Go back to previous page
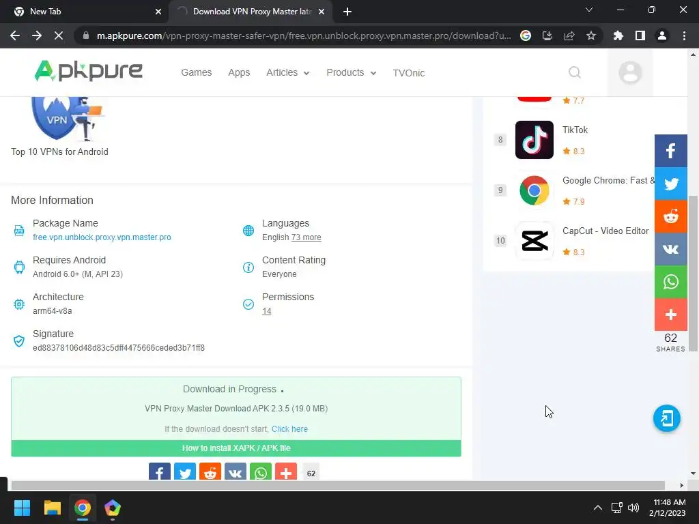The width and height of the screenshot is (699, 524). click(x=15, y=35)
